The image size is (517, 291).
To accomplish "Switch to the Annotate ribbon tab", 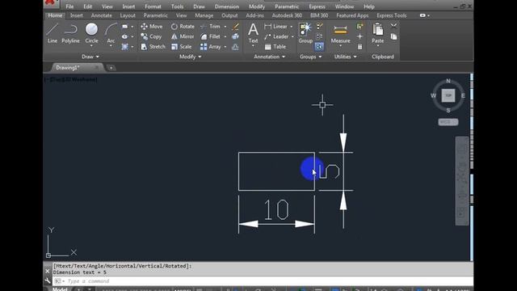I will click(x=101, y=15).
